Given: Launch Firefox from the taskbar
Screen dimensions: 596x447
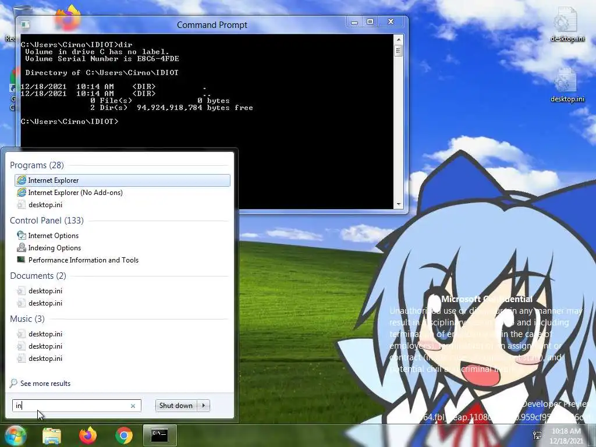Looking at the screenshot, I should [88, 435].
